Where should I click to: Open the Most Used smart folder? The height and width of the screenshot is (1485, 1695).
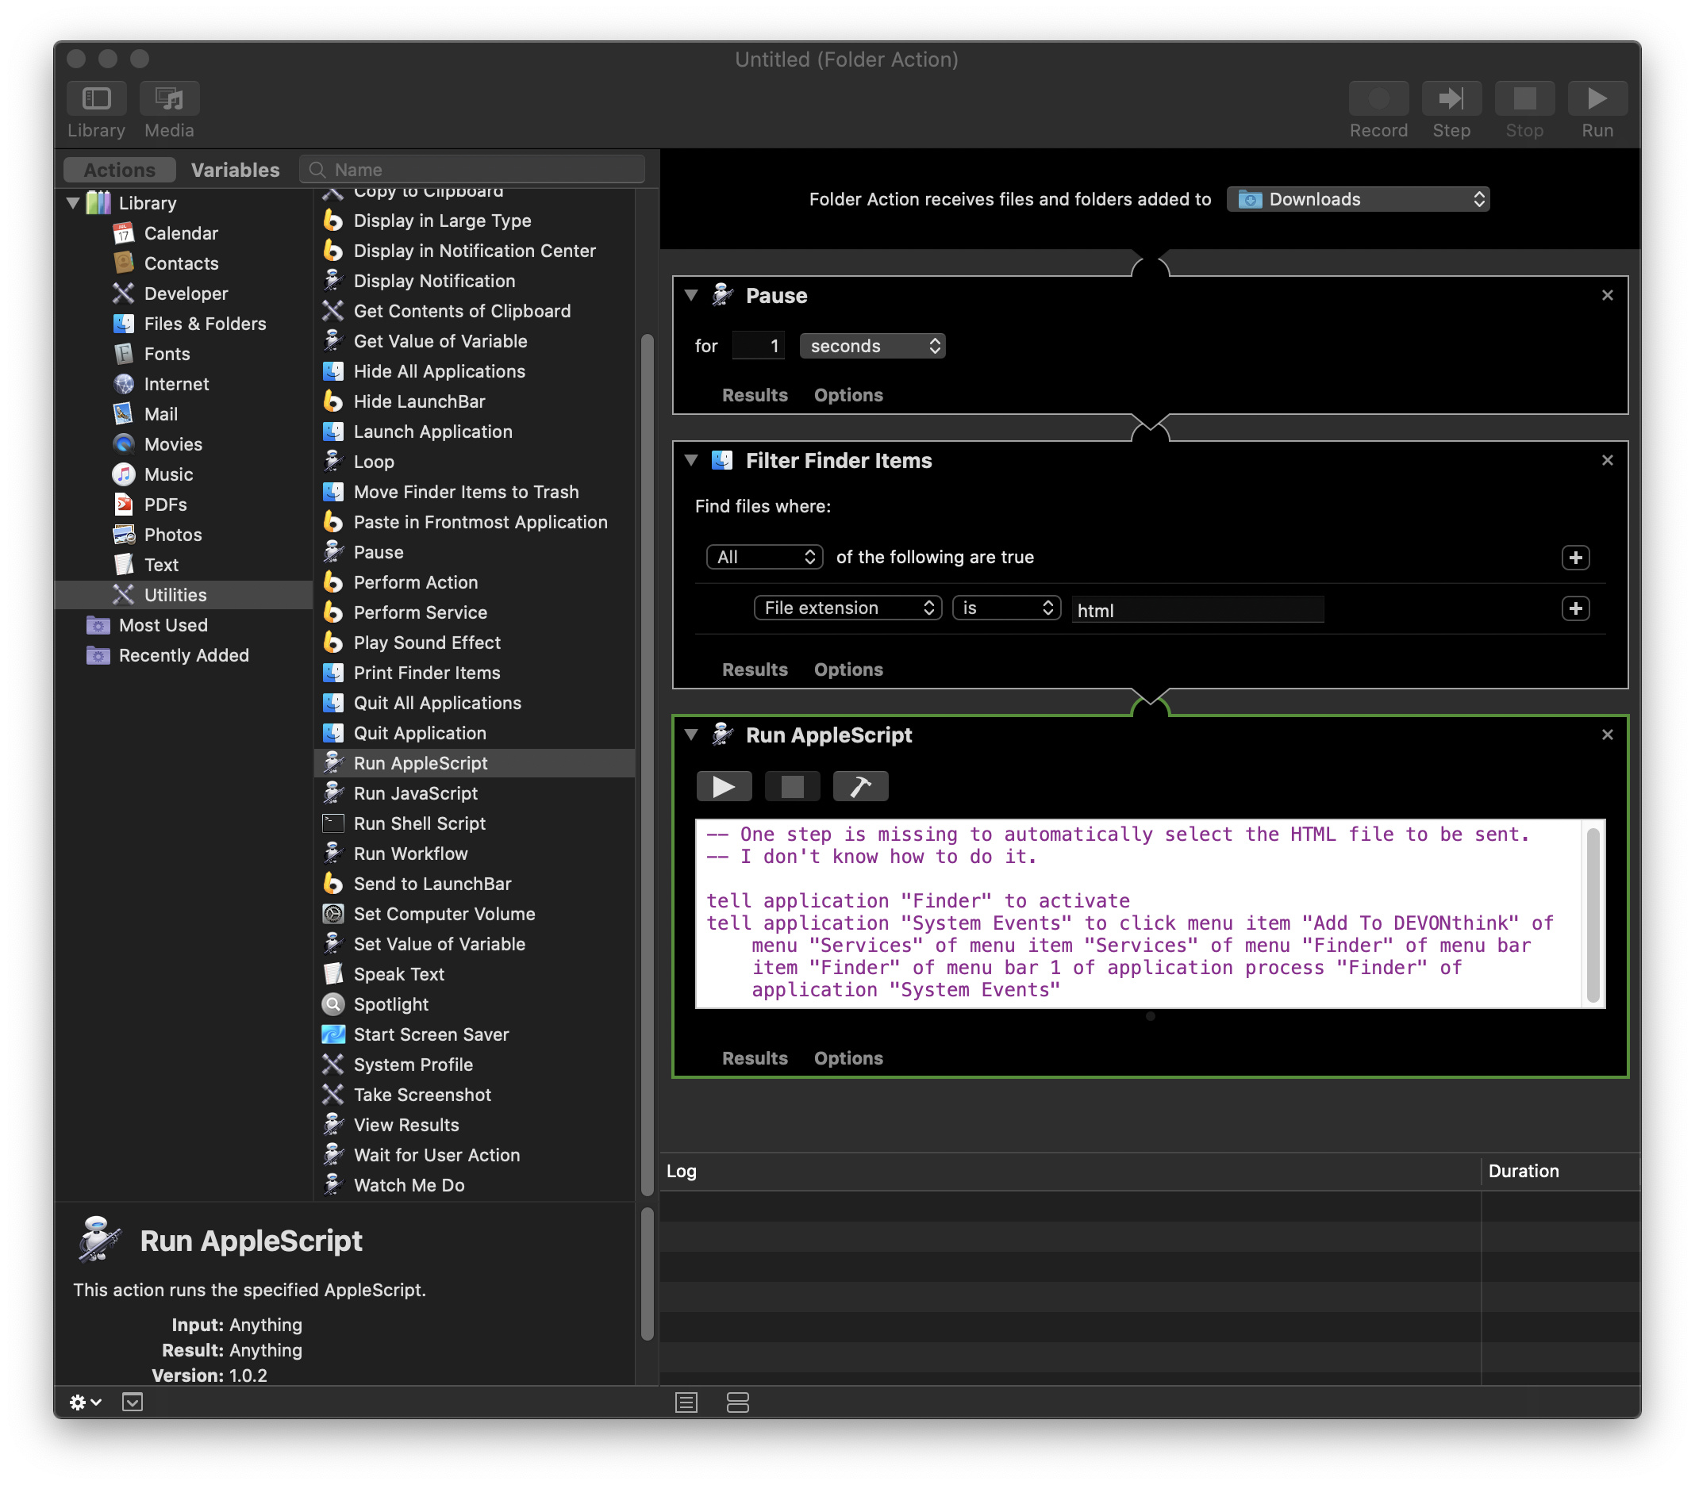coord(163,625)
